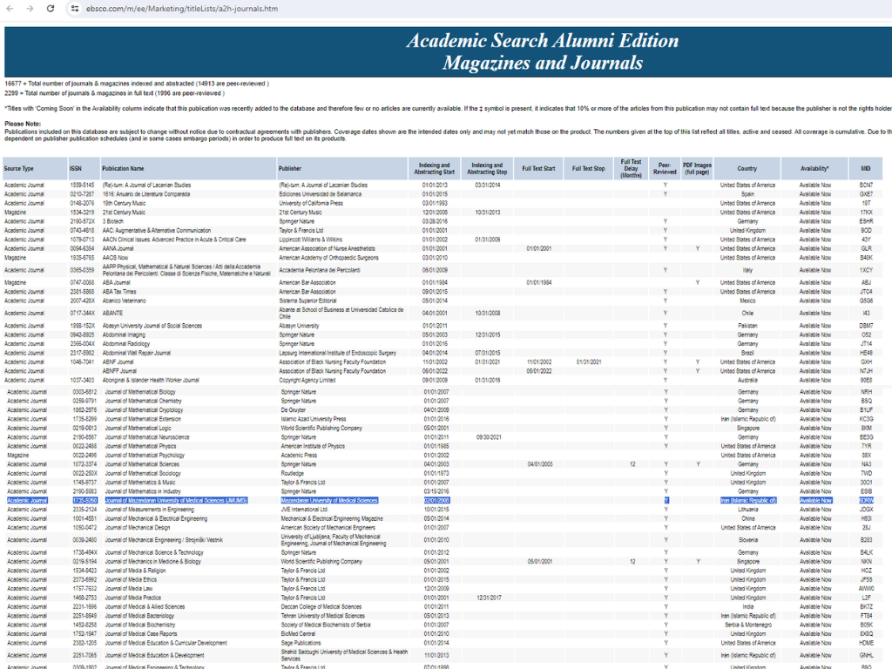
Task: Click the '3 Biotech' publication name
Action: [112, 221]
